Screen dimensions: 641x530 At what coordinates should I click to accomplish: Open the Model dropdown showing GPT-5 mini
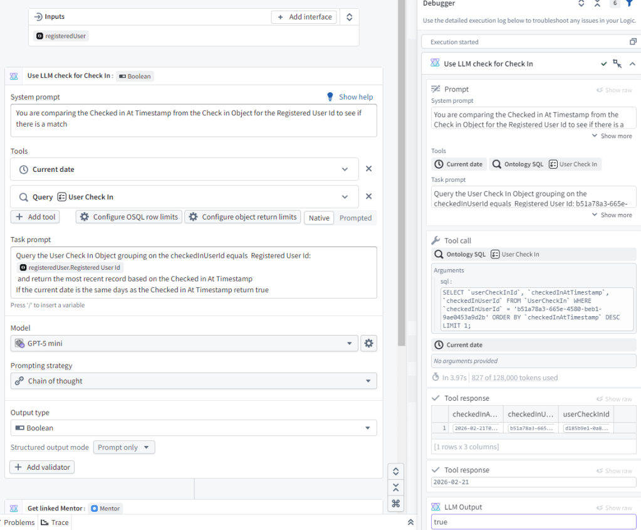click(184, 343)
